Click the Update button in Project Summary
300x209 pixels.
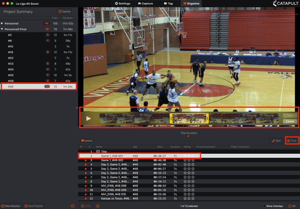[x=64, y=11]
